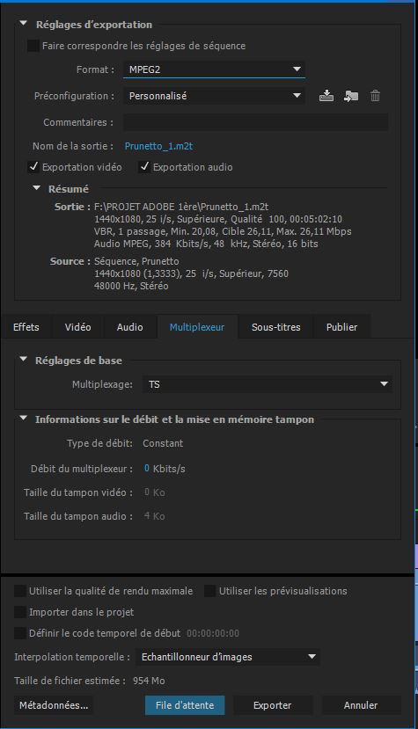Collapse the Réglages d'exportation section

(23, 24)
